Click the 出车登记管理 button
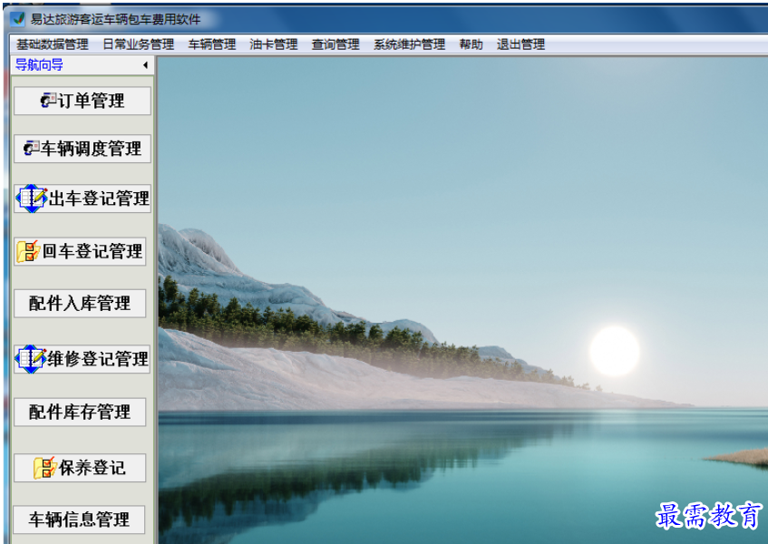768x544 pixels. [x=83, y=199]
